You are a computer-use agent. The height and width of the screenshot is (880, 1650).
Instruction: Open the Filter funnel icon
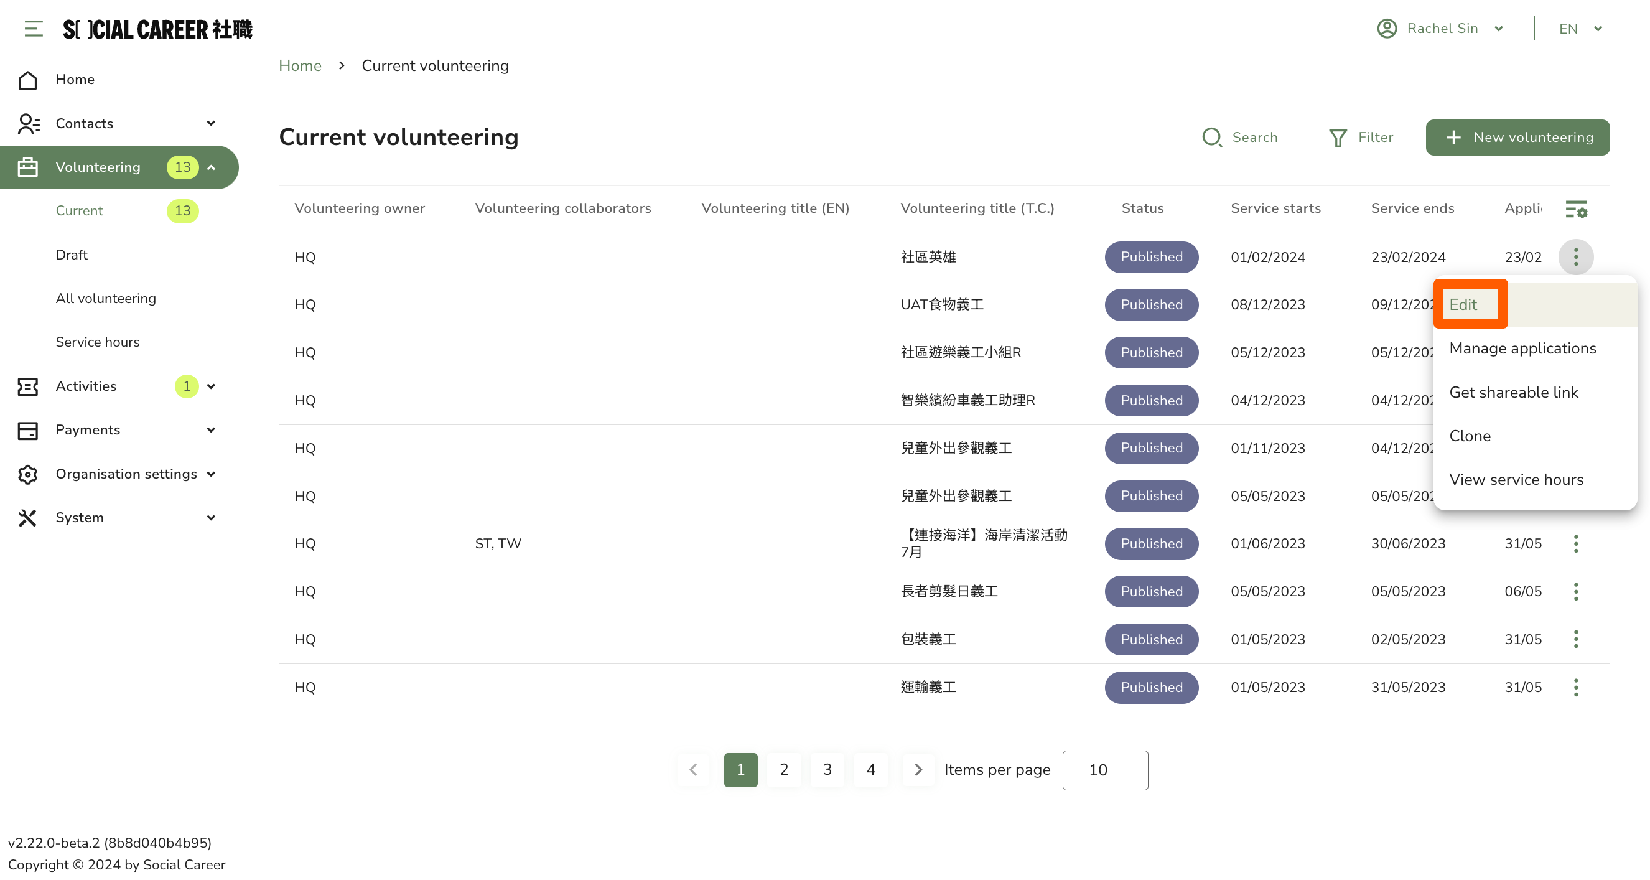[1338, 138]
